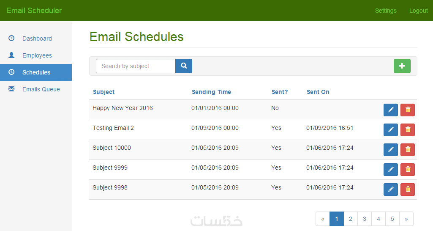Focus the Search by subject field
The image size is (433, 231).
(136, 66)
